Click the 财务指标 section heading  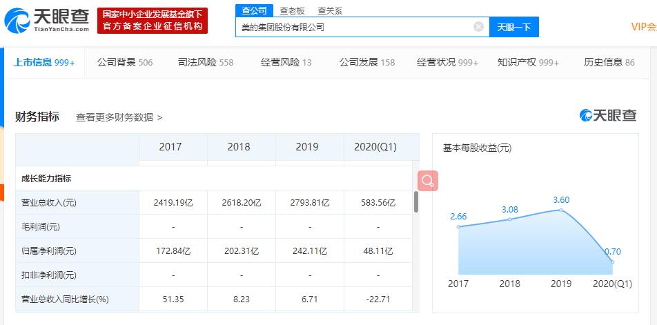[37, 117]
